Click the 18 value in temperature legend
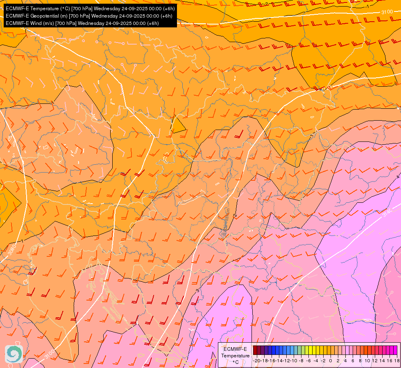401x368 pixels. click(x=396, y=361)
